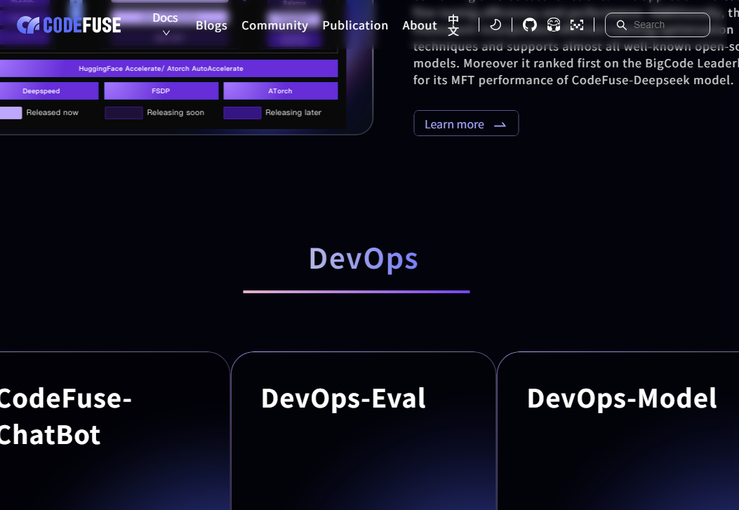Click the Released now legend label
Image resolution: width=739 pixels, height=510 pixels.
pyautogui.click(x=53, y=112)
